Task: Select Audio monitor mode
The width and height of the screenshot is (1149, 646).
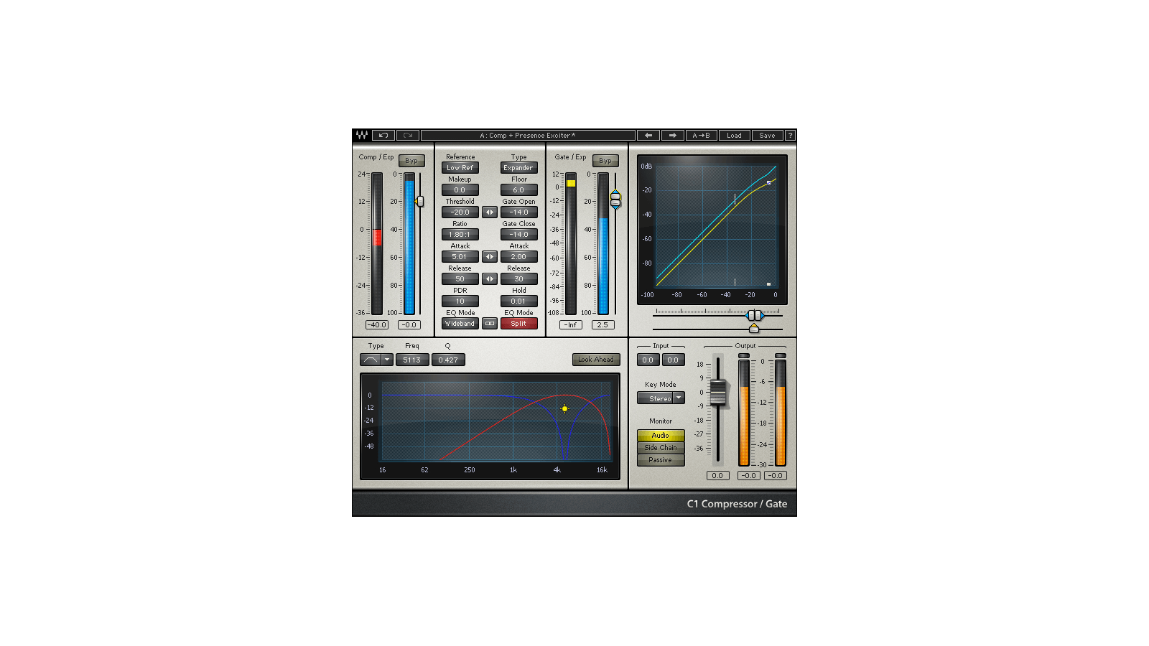Action: pyautogui.click(x=661, y=436)
